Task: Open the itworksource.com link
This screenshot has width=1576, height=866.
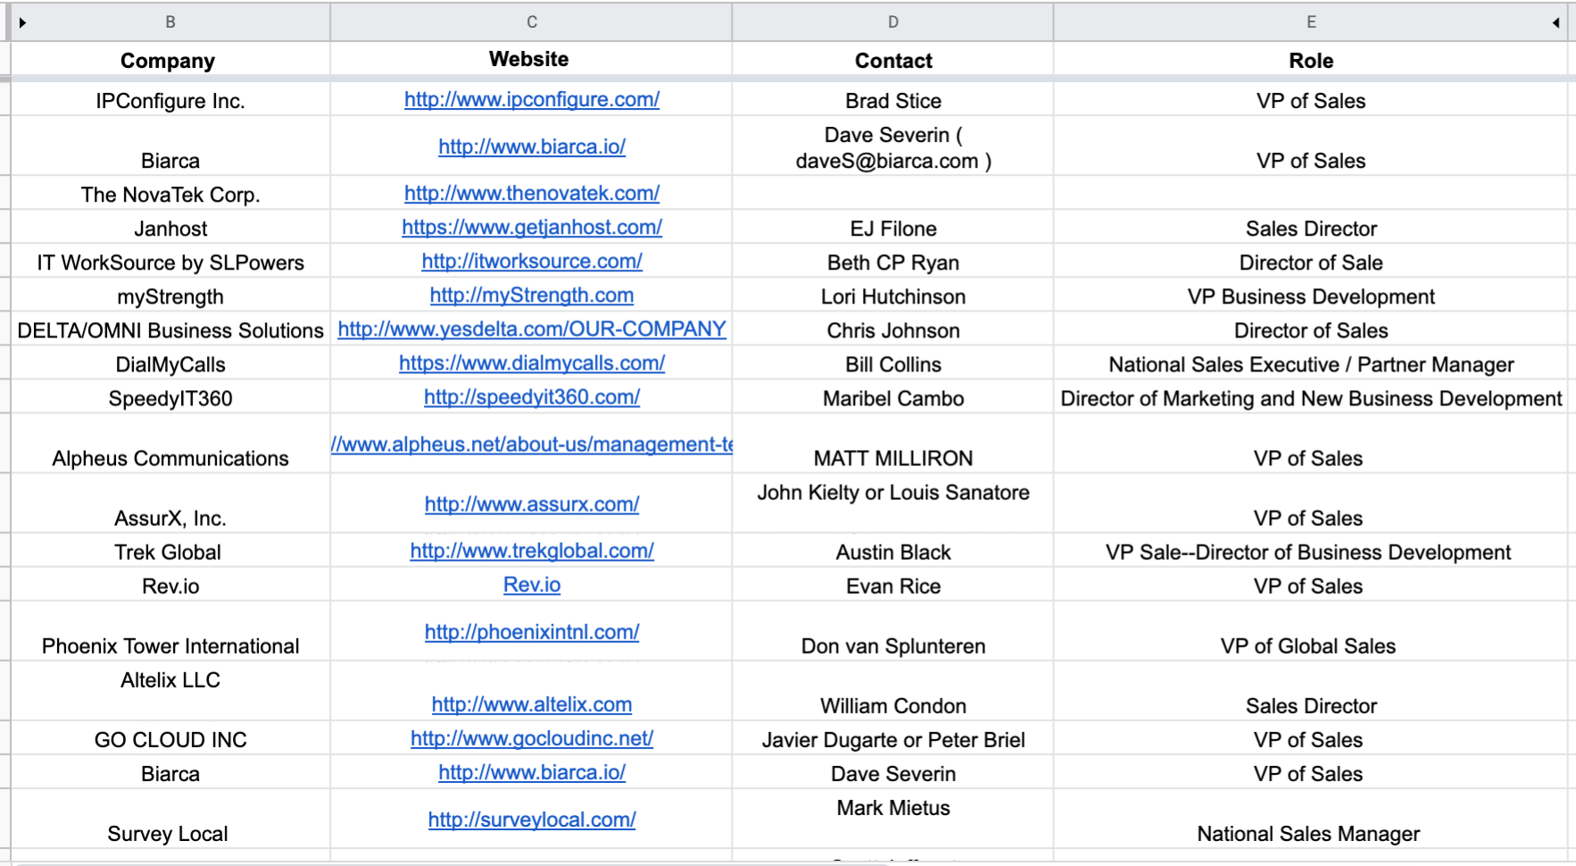Action: coord(532,261)
